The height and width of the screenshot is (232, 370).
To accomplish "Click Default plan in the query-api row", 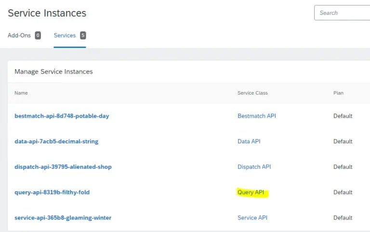I will point(343,192).
